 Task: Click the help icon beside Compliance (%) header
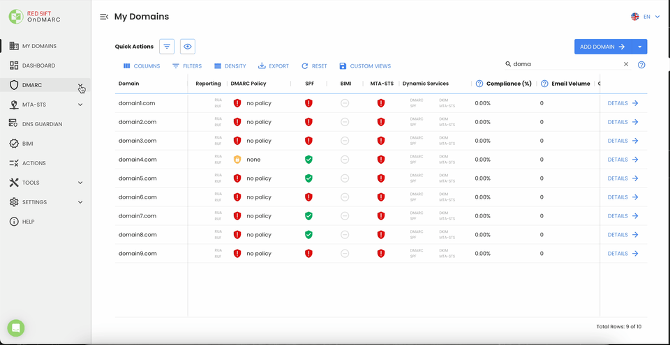pyautogui.click(x=479, y=84)
